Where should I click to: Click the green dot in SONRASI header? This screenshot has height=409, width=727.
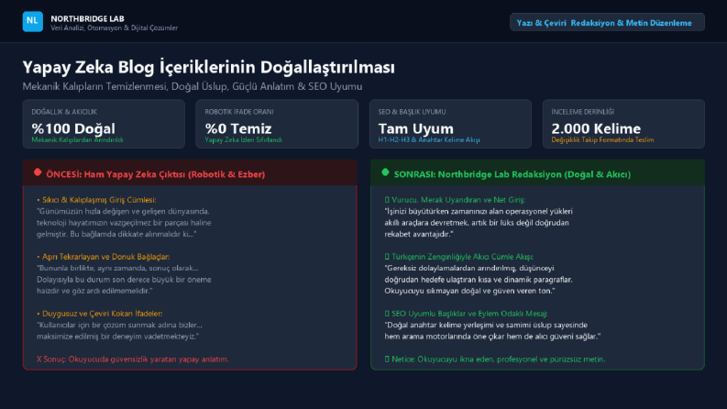tap(385, 172)
